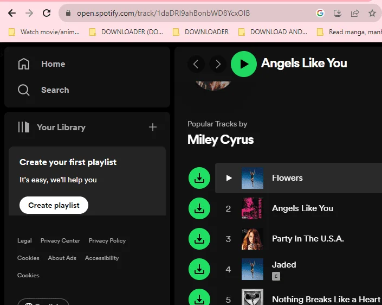
Task: Open Miley Cyrus artist link
Action: (x=221, y=140)
